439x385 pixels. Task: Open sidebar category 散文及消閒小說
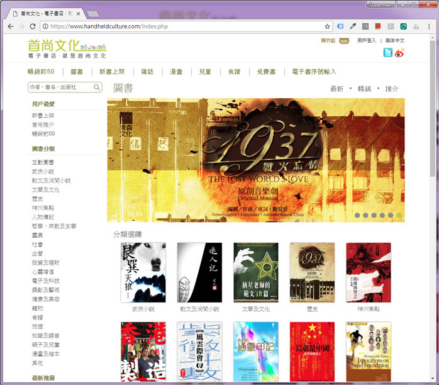click(x=51, y=181)
